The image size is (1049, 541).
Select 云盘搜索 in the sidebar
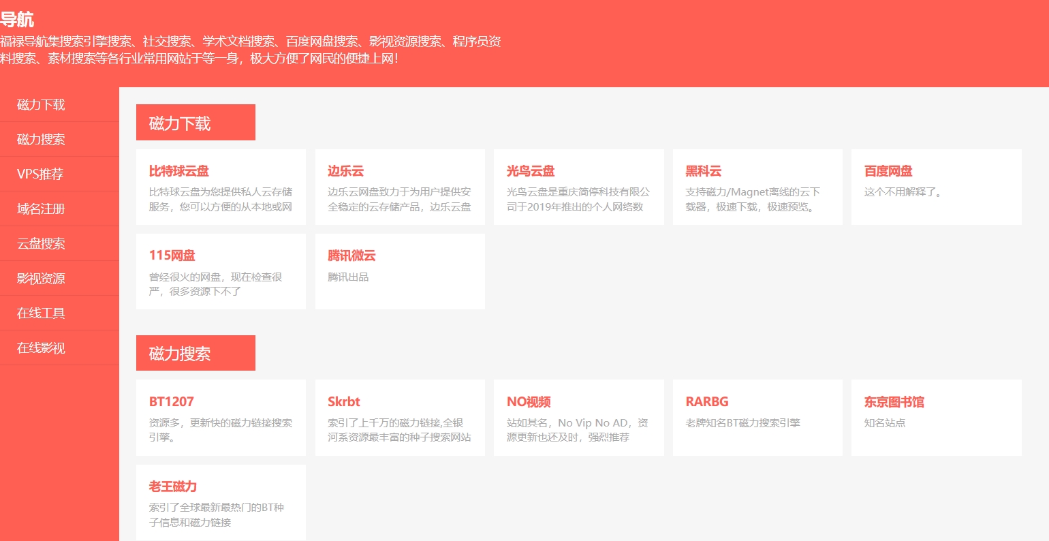coord(59,244)
